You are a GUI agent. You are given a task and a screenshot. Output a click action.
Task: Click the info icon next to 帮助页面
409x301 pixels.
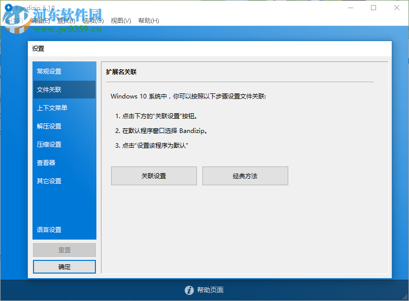189,290
